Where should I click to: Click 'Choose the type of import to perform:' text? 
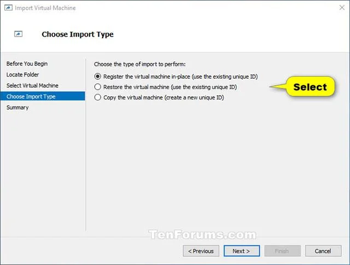[x=140, y=64]
